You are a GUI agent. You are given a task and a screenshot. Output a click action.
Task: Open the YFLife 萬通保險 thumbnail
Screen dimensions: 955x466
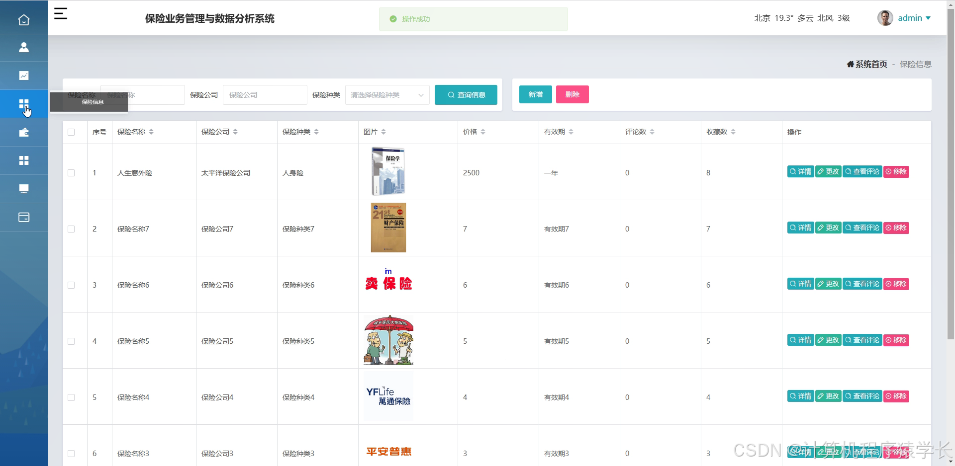click(x=388, y=396)
